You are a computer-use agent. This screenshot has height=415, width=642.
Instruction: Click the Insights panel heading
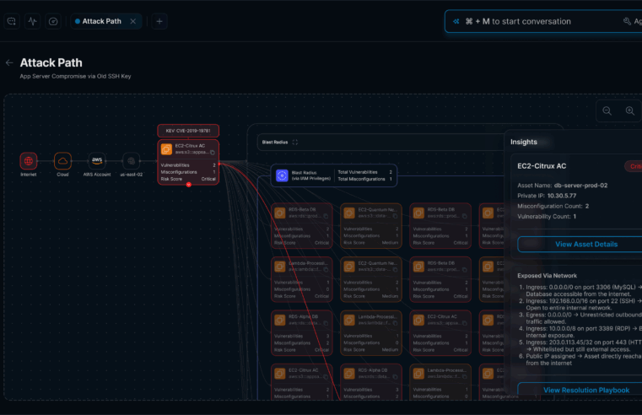pos(524,142)
